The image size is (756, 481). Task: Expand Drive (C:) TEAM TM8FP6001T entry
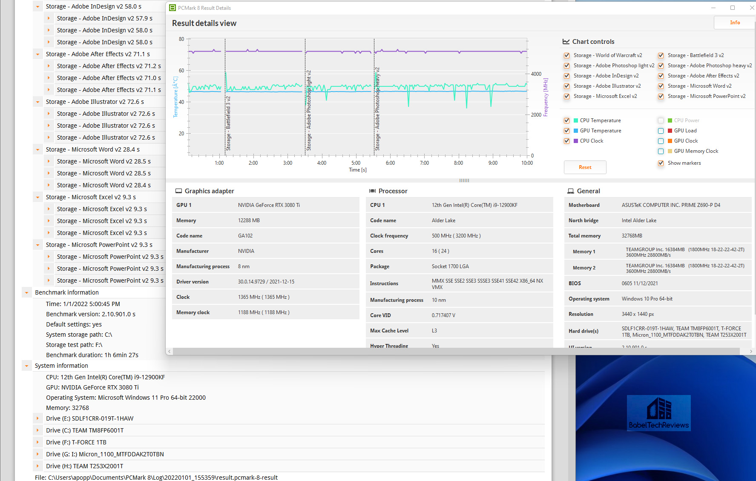[x=38, y=430]
